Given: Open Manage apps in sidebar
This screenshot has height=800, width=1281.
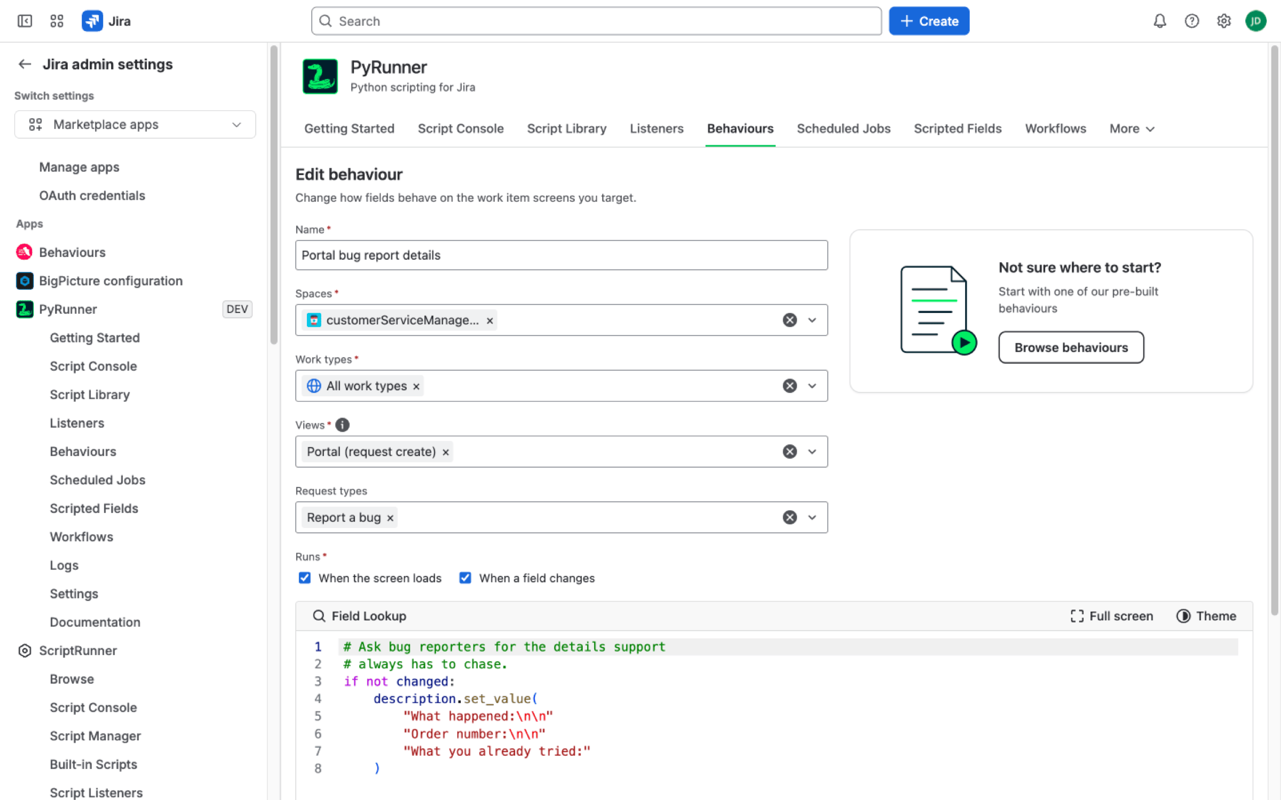Looking at the screenshot, I should click(x=79, y=167).
